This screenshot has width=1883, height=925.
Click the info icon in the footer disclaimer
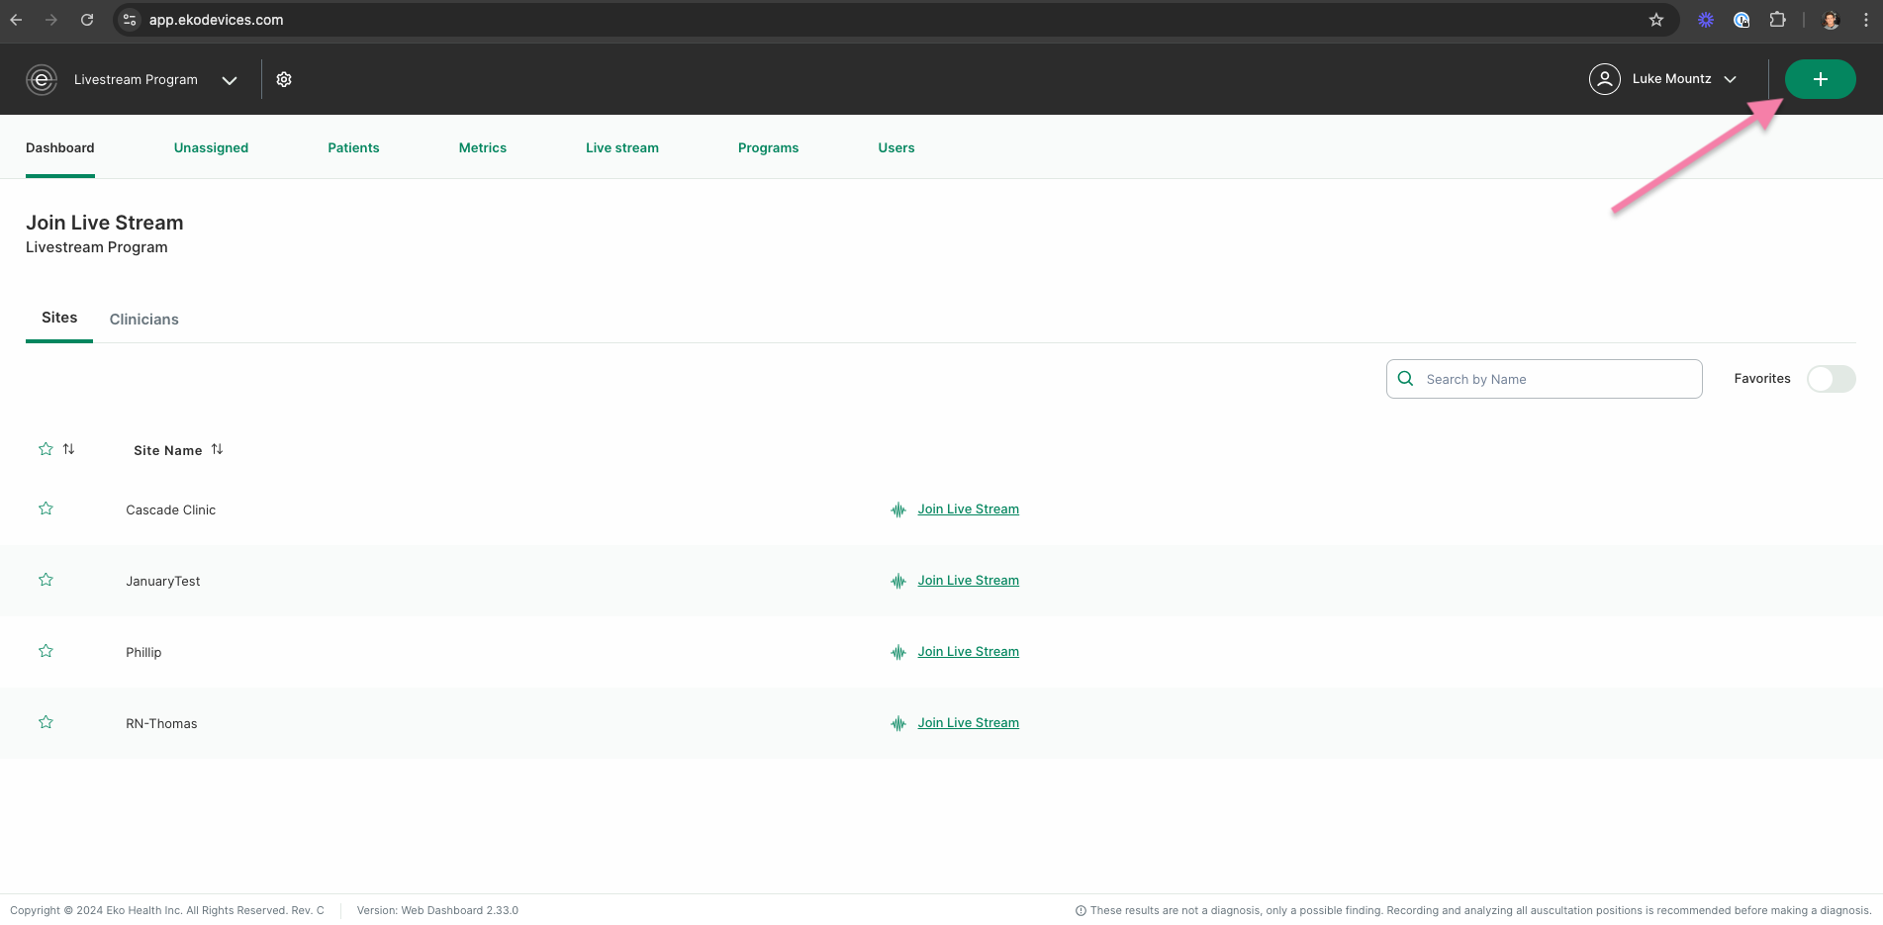(1080, 909)
